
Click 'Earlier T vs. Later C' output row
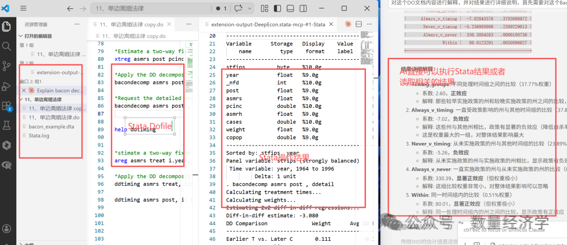click(277, 239)
